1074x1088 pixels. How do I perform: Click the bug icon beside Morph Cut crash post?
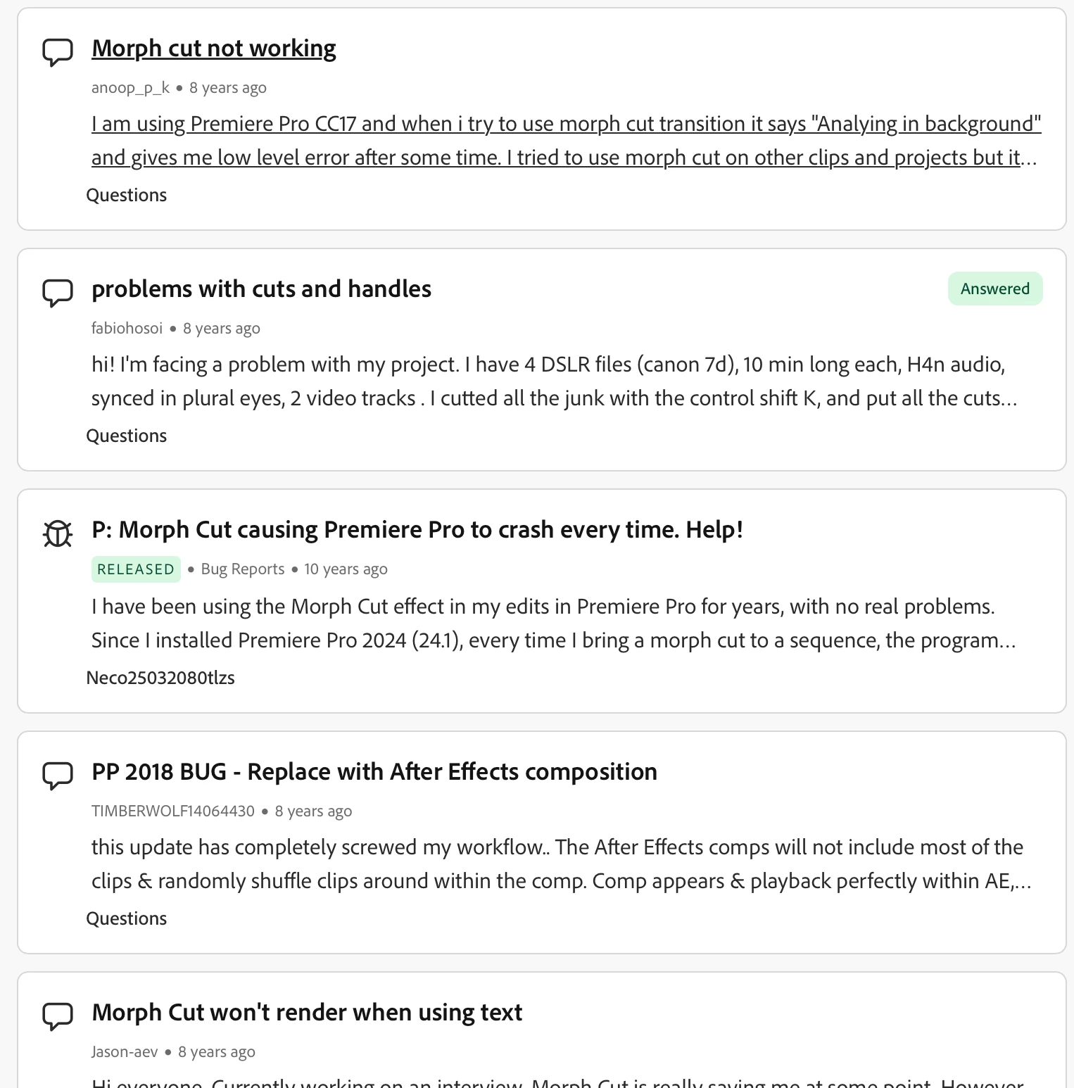click(x=58, y=533)
